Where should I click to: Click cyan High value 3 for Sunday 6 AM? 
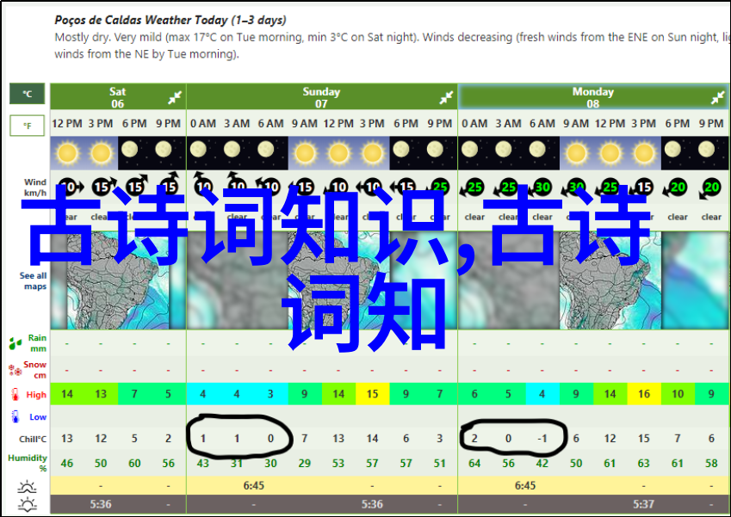click(x=270, y=394)
